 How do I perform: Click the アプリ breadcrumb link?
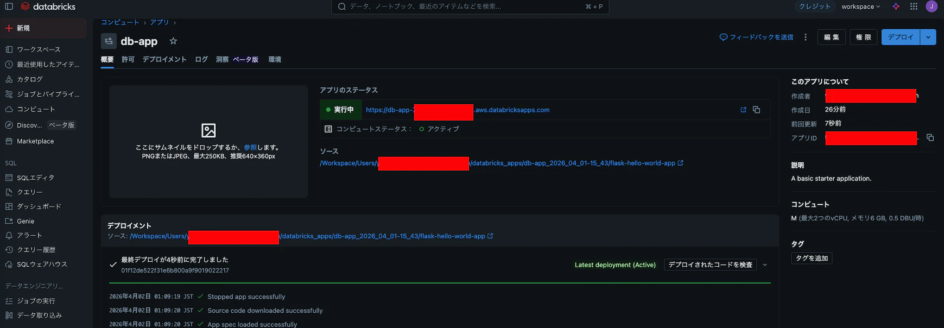160,22
